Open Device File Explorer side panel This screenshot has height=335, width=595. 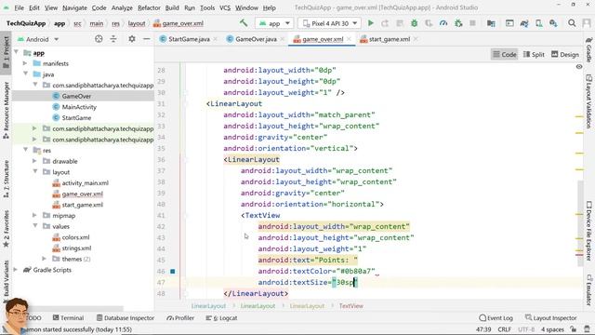(588, 231)
